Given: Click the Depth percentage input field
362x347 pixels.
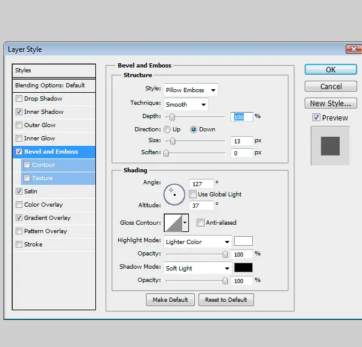Looking at the screenshot, I should (x=242, y=117).
